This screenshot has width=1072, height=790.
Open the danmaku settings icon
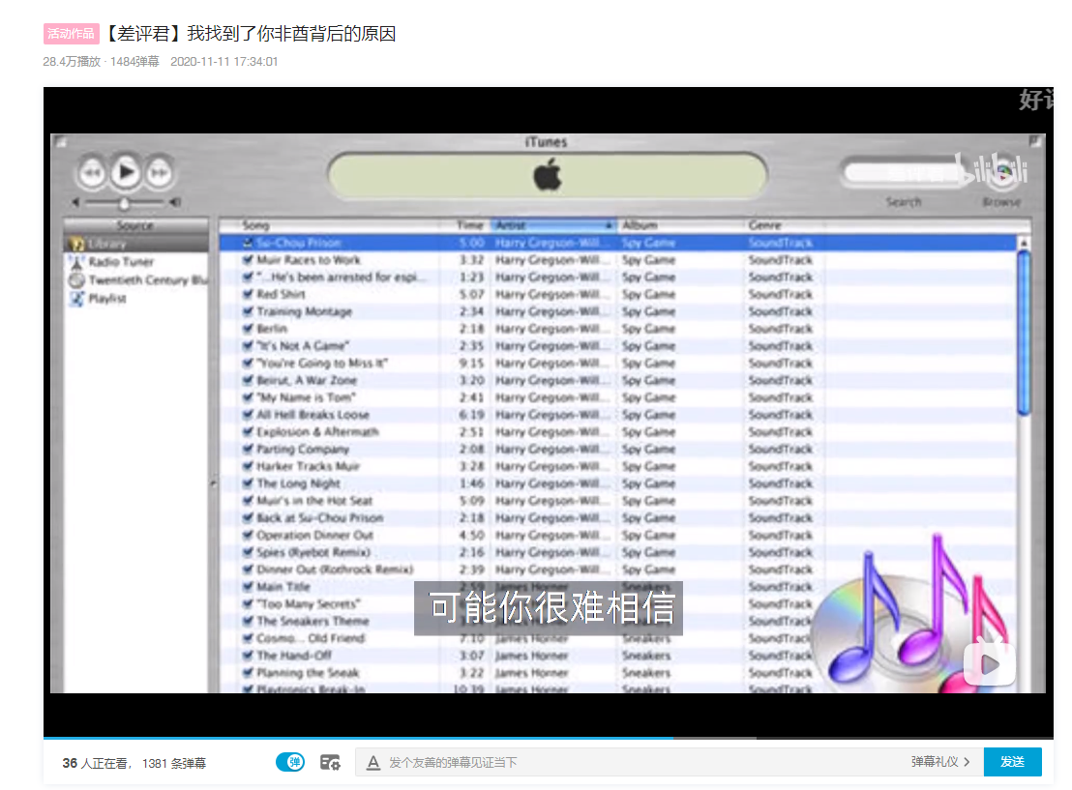point(330,762)
